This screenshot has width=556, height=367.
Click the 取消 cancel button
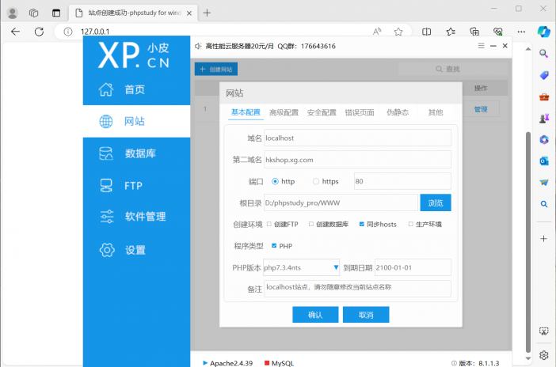[366, 315]
